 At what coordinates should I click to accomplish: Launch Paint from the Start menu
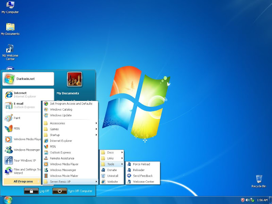[x=22, y=118]
